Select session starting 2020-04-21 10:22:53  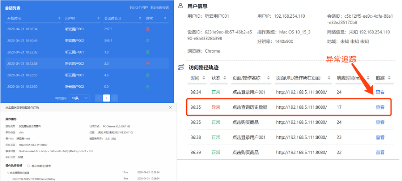point(87,75)
